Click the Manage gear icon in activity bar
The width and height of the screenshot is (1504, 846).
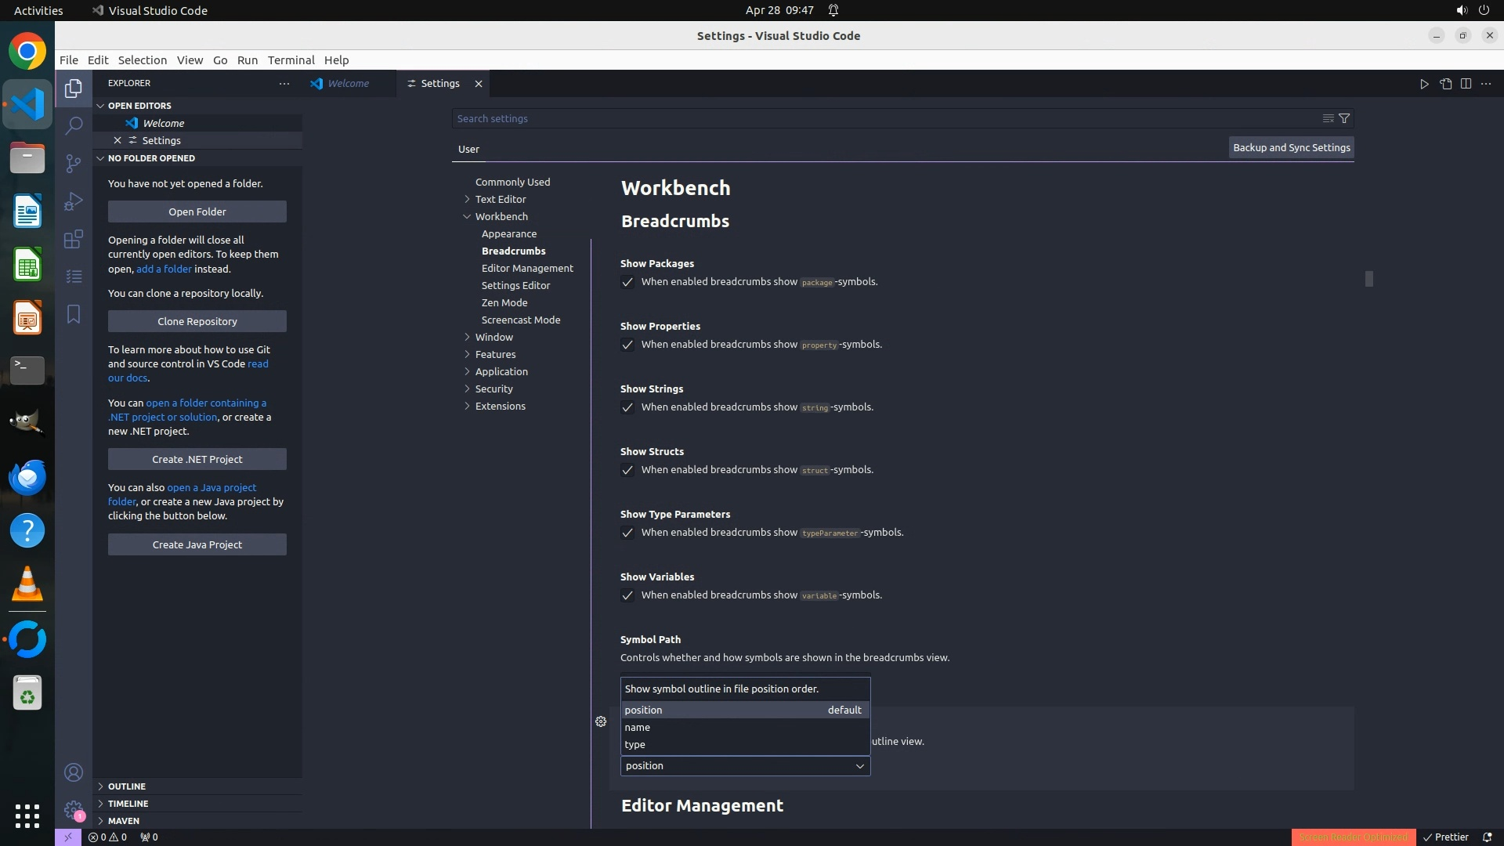tap(74, 810)
